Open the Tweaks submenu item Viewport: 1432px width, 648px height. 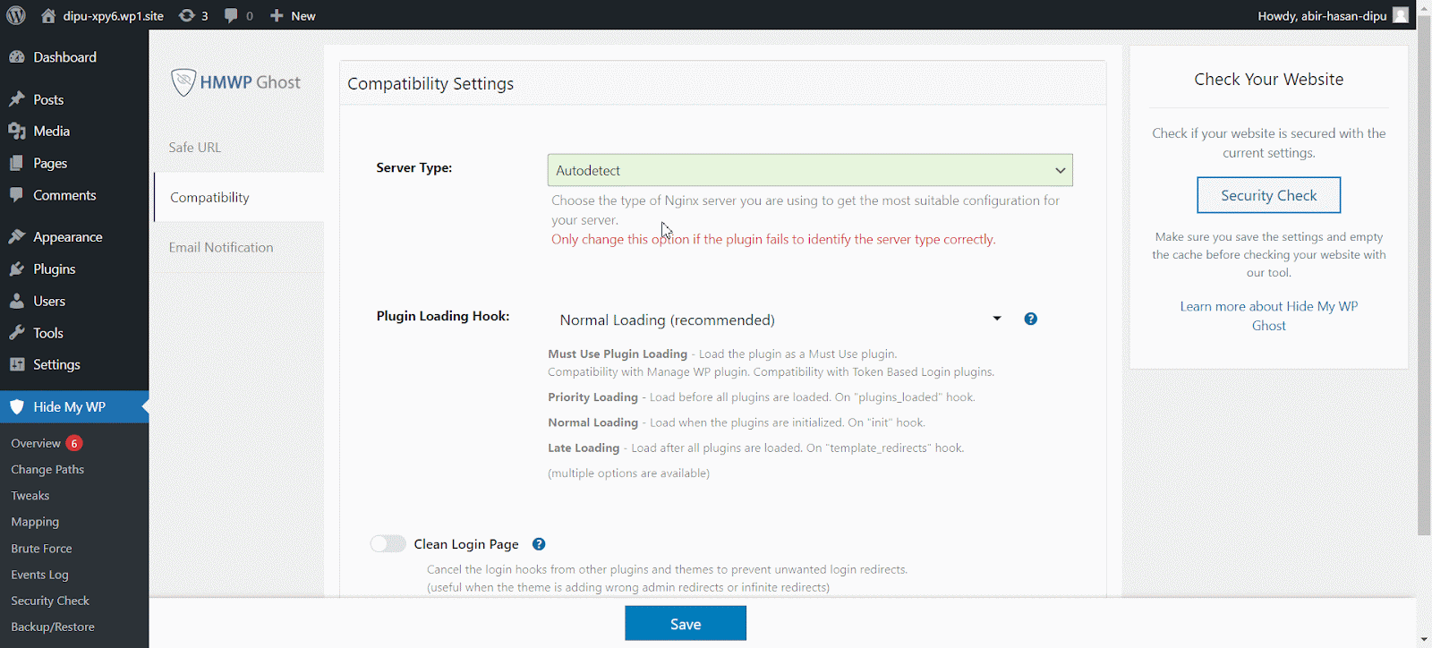pyautogui.click(x=30, y=496)
